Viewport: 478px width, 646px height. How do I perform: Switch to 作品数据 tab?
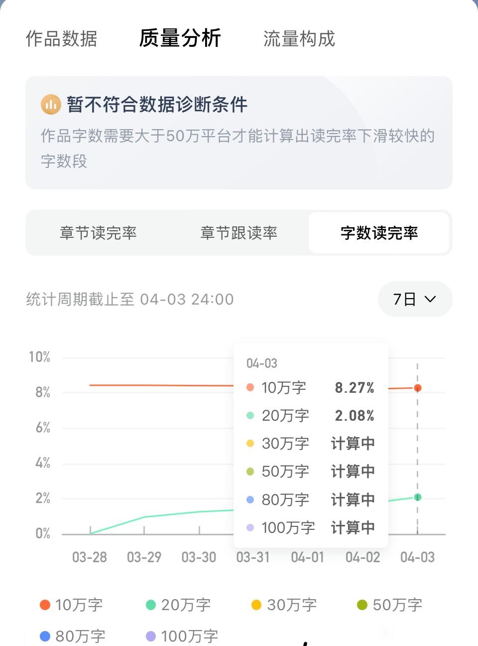click(61, 39)
